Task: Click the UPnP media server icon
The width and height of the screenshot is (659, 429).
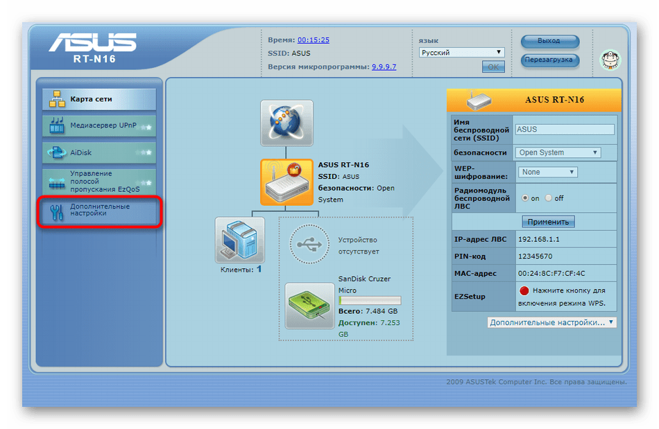Action: pyautogui.click(x=57, y=125)
